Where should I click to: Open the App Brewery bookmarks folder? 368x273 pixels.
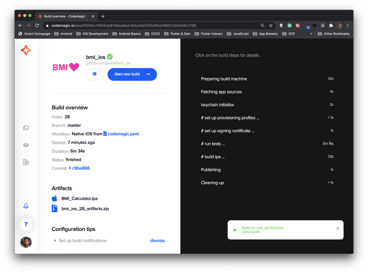click(x=265, y=34)
